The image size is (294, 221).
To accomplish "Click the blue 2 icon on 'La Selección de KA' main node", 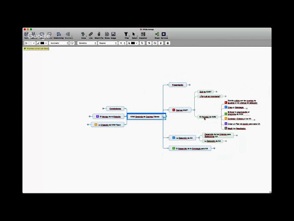I will 173,138.
